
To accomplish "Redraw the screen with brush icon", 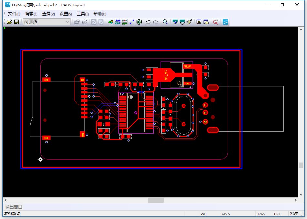I will coord(189,22).
